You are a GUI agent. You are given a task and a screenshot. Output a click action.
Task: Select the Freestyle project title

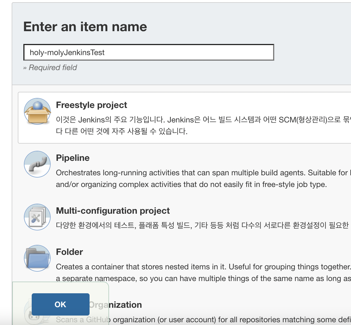point(92,105)
